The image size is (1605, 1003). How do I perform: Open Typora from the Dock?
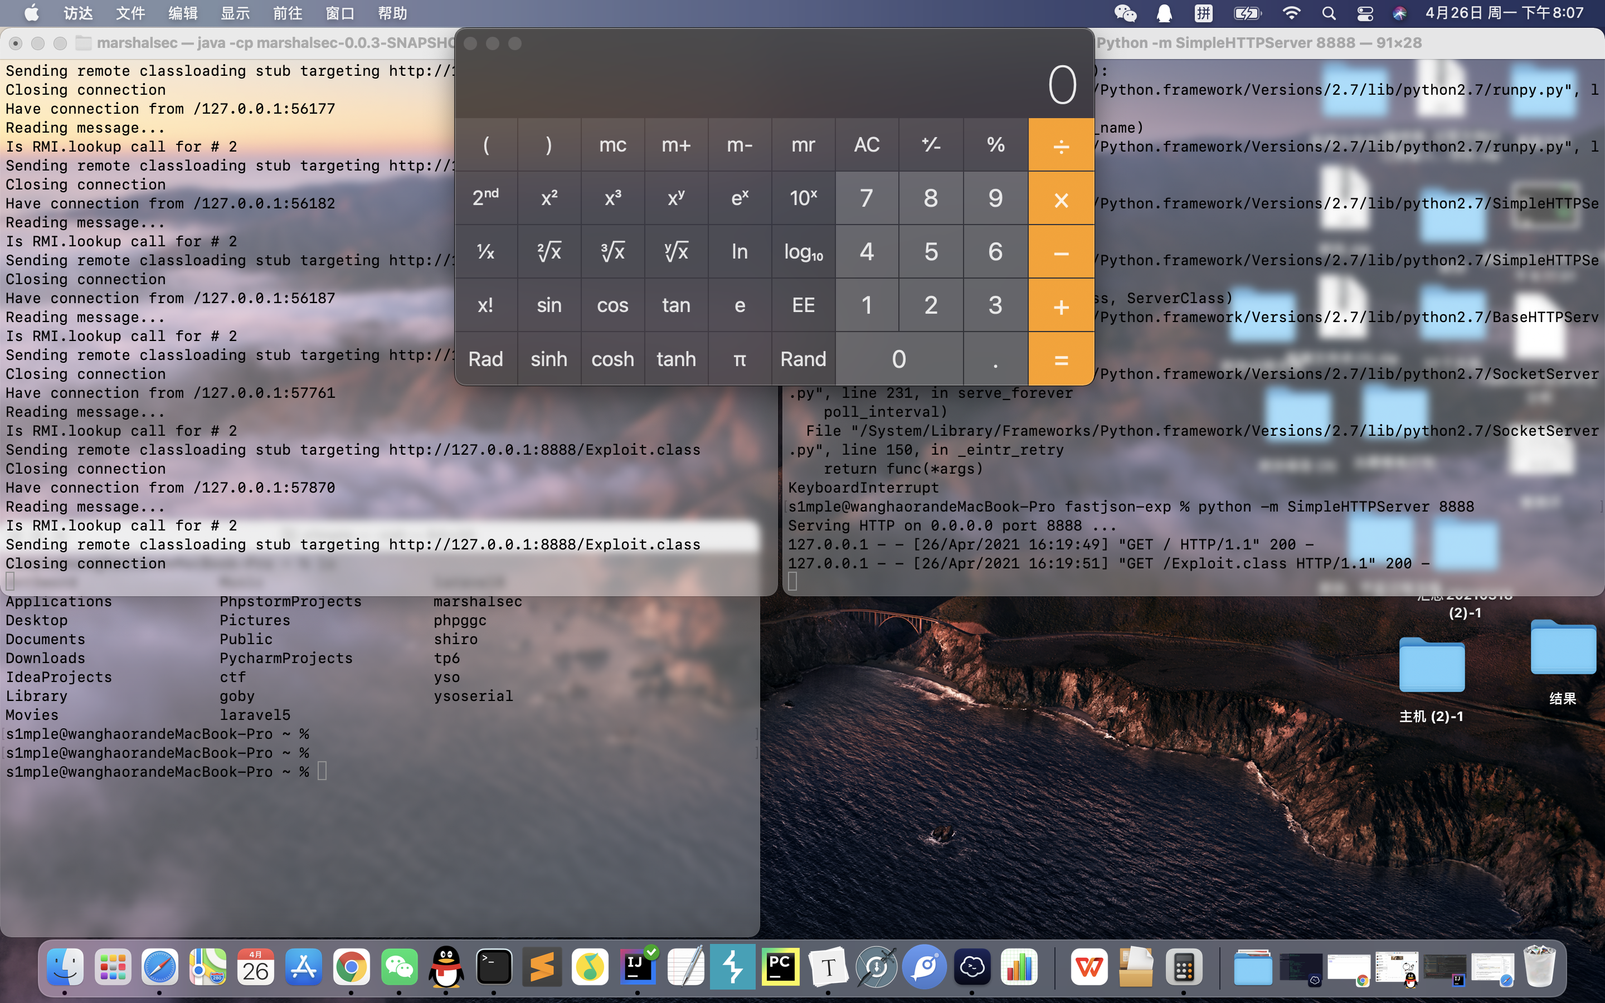(828, 967)
